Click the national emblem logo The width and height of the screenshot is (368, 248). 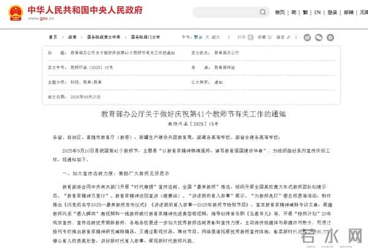(16, 13)
